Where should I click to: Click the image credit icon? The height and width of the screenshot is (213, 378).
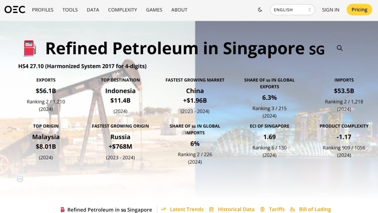(20, 179)
